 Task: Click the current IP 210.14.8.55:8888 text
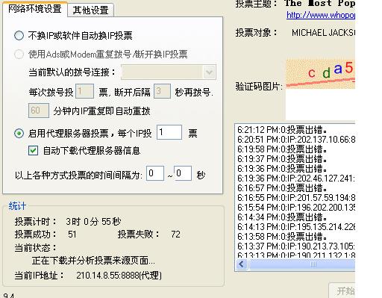click(119, 276)
